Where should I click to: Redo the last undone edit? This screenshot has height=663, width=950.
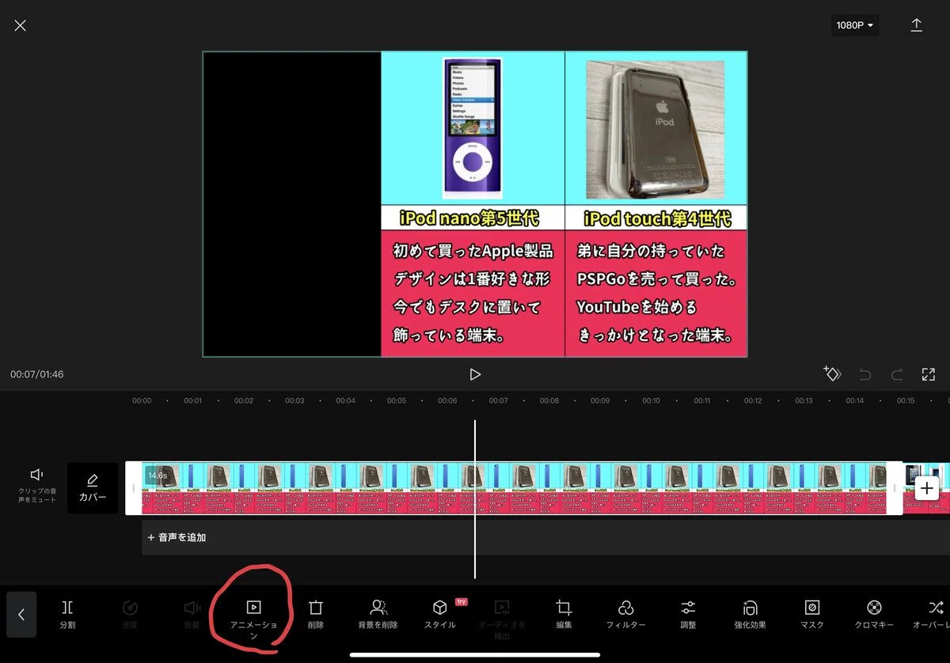897,374
